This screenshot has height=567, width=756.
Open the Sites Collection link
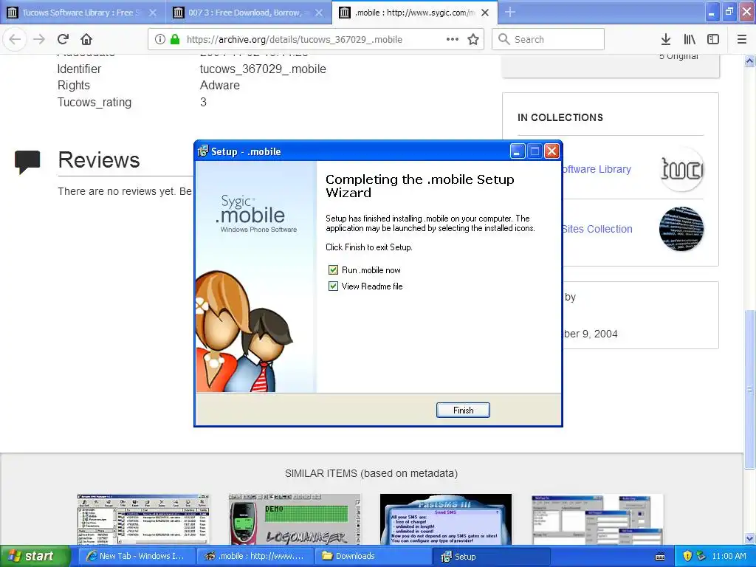597,229
